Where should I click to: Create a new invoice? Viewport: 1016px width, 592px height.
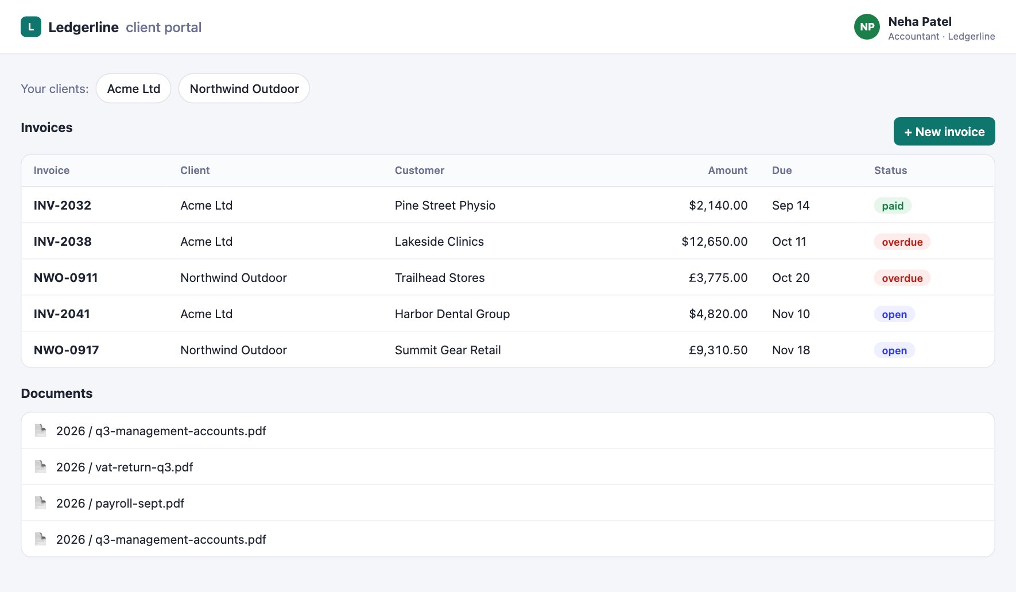click(944, 131)
